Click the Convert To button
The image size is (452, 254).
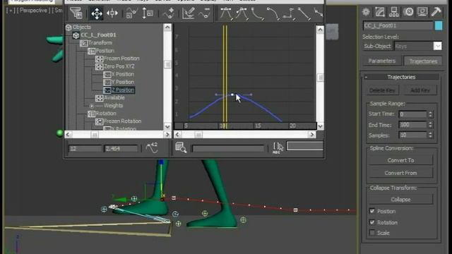[400, 160]
